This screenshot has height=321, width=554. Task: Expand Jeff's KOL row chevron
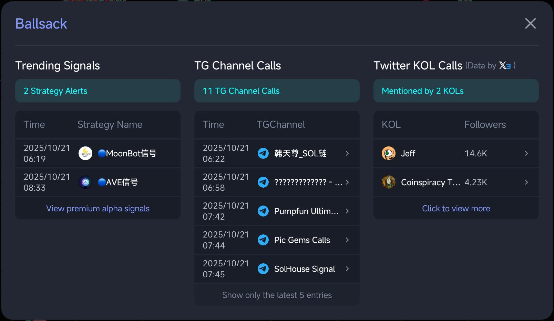pyautogui.click(x=526, y=153)
